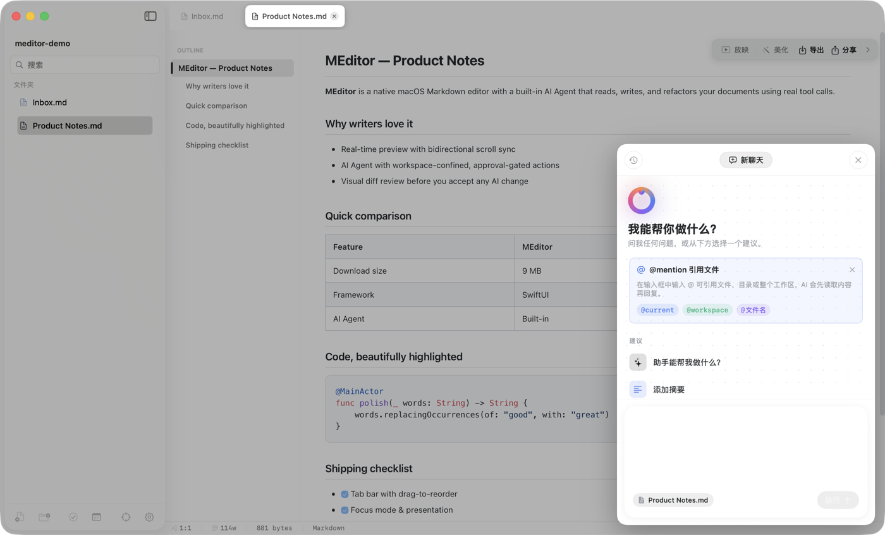Close the Product Notes.md tab
The height and width of the screenshot is (535, 885).
pos(334,16)
